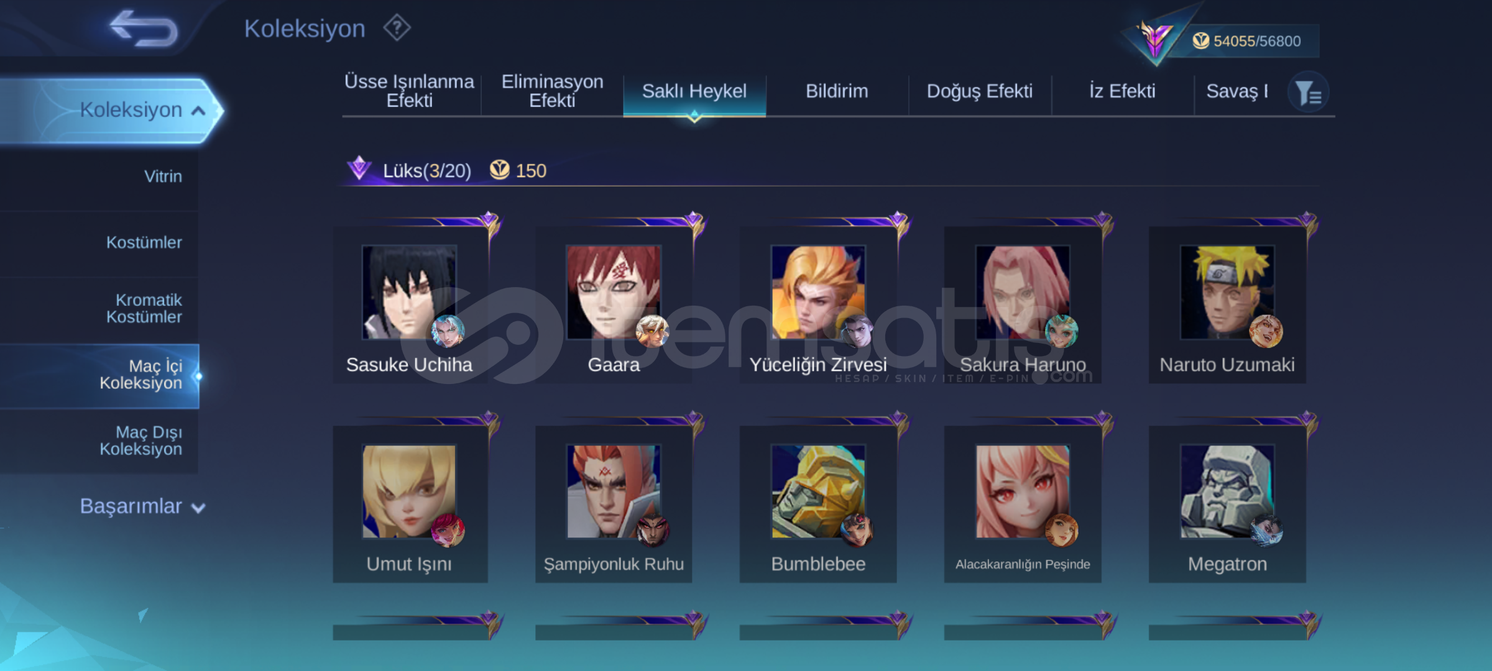
Task: Choose the Naruto Uzumaki statue
Action: (1227, 304)
